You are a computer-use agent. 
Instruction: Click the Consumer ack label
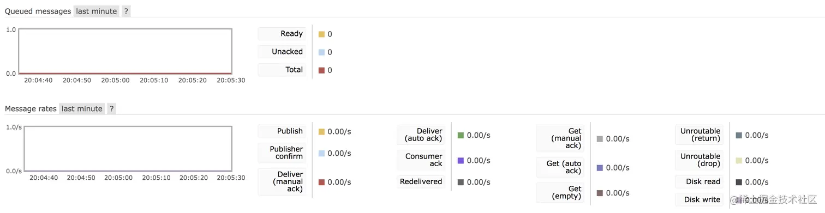tap(421, 160)
